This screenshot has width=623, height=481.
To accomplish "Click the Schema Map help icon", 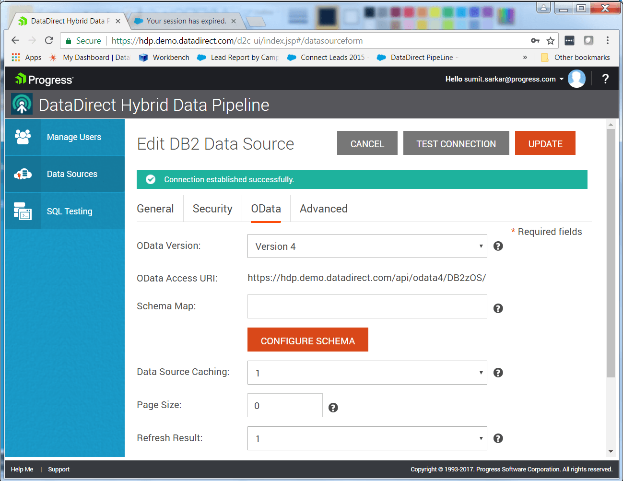I will (498, 308).
